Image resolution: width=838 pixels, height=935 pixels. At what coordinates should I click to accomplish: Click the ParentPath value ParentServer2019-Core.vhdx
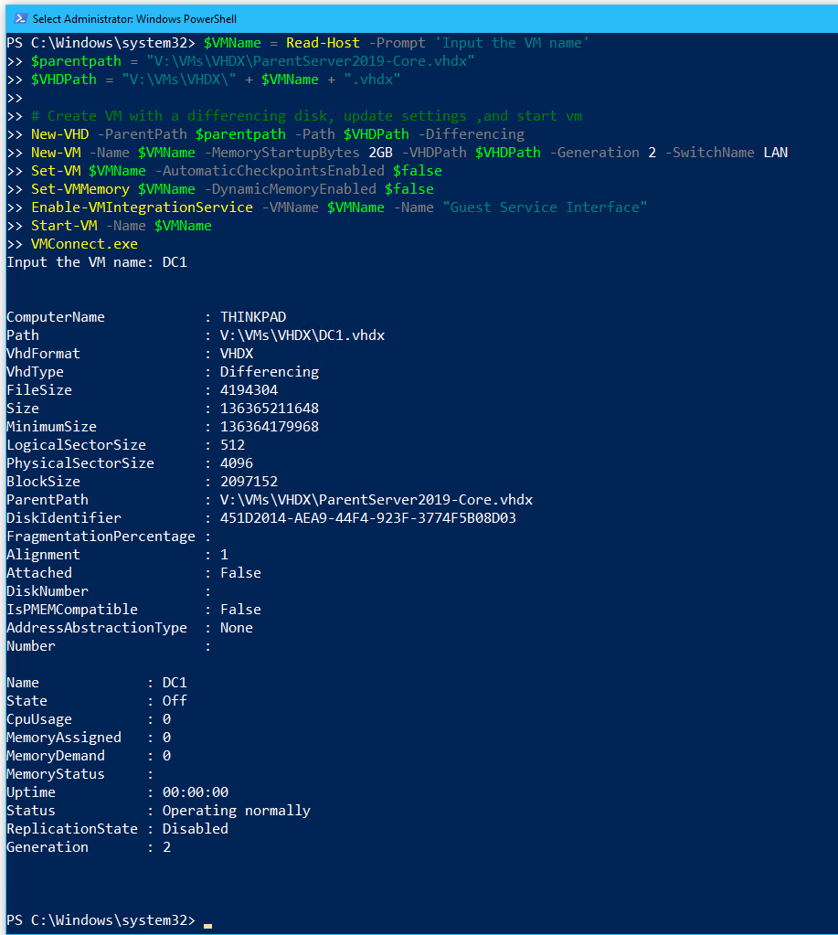(377, 500)
